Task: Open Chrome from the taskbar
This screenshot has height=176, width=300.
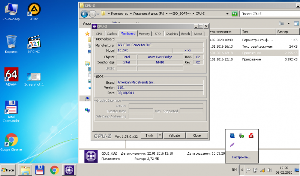Action: (54, 170)
